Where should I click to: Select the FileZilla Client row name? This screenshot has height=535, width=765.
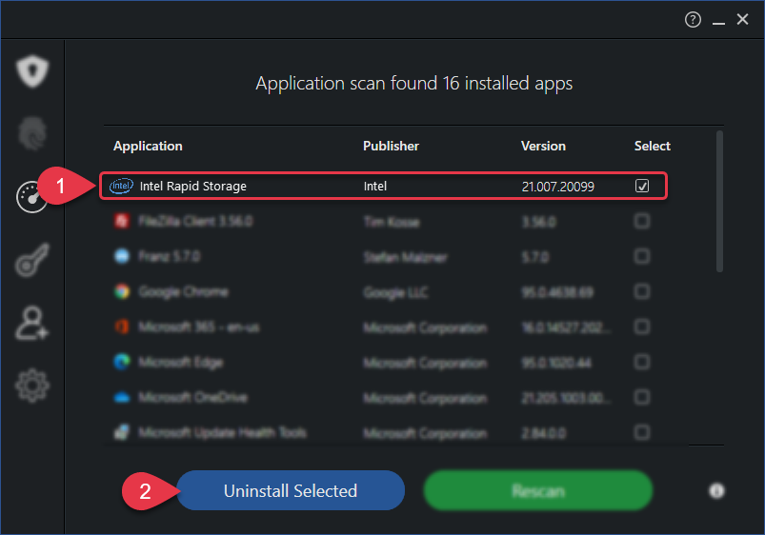(x=195, y=222)
